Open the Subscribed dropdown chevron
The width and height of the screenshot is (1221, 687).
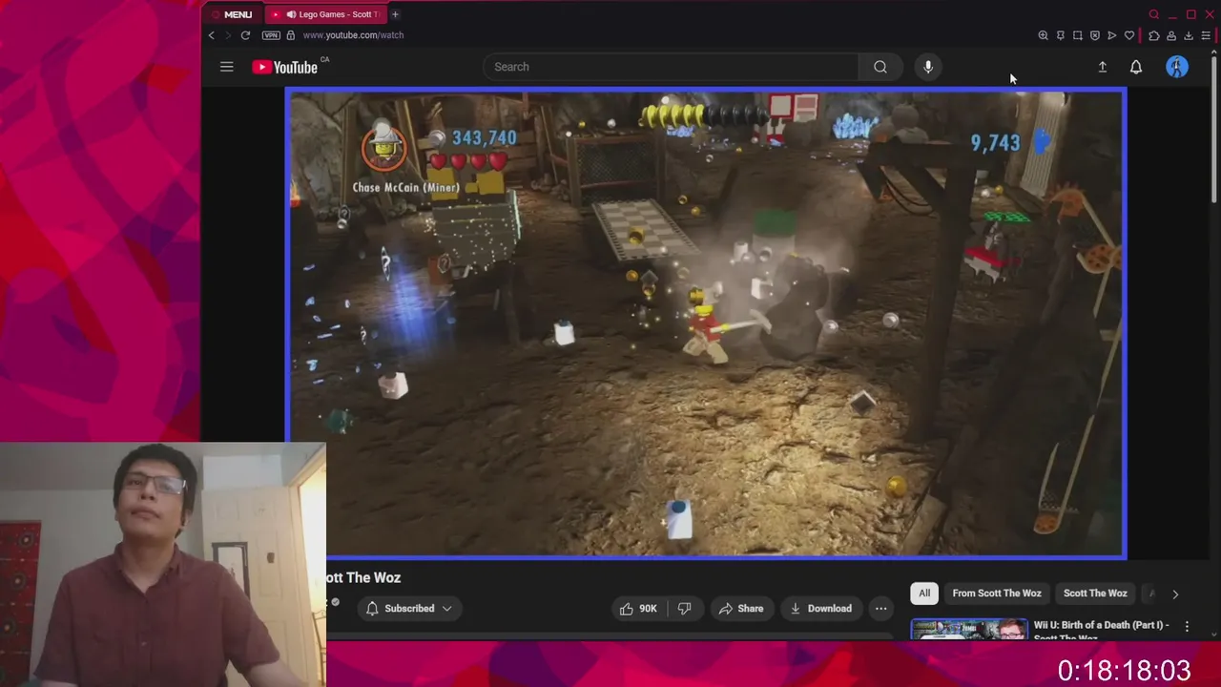pos(446,609)
